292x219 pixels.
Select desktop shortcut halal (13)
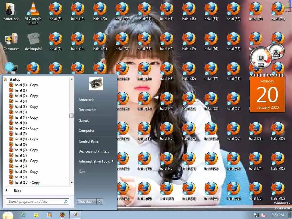click(x=78, y=11)
